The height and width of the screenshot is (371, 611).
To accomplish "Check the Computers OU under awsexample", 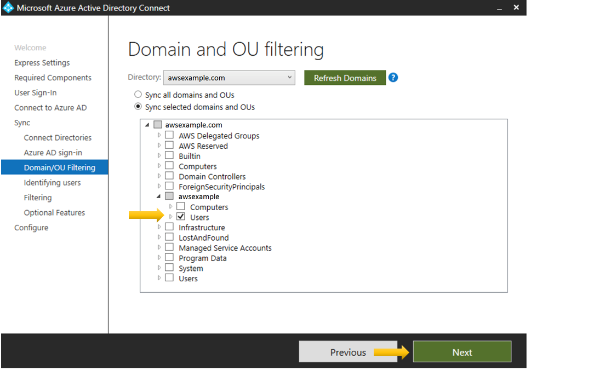I will point(181,206).
